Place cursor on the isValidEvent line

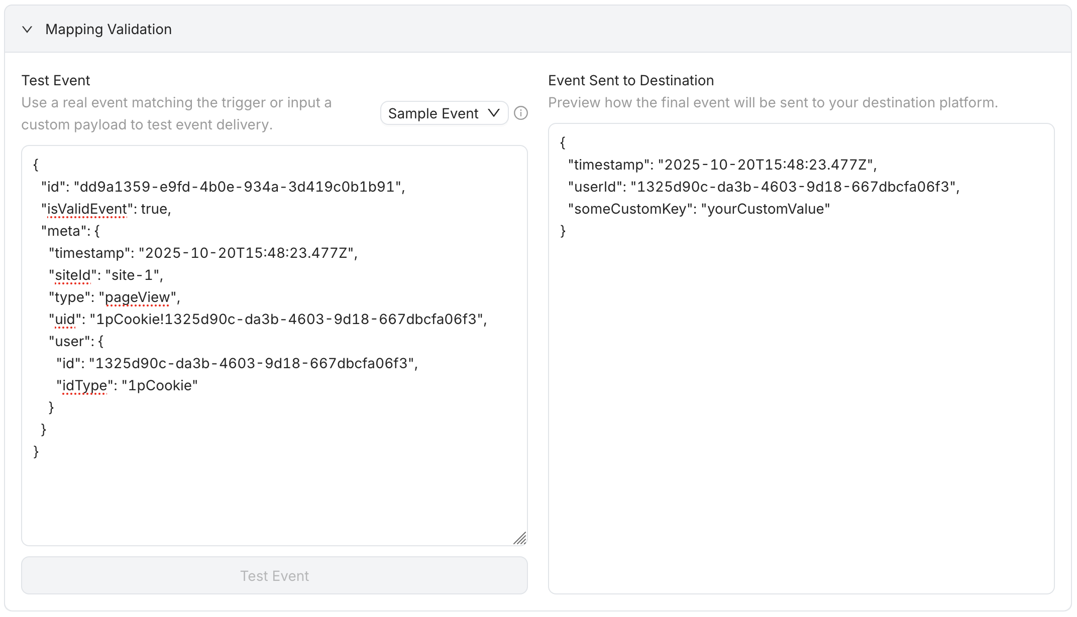click(106, 209)
